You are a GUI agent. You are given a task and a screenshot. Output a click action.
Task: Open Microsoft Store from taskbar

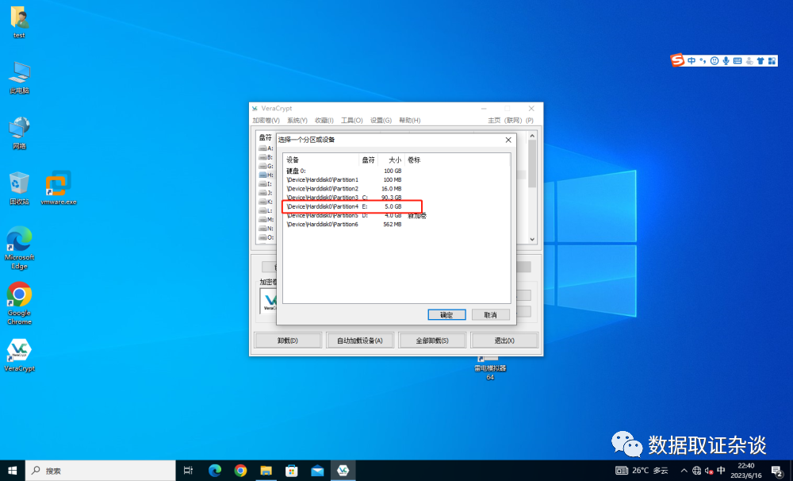292,471
